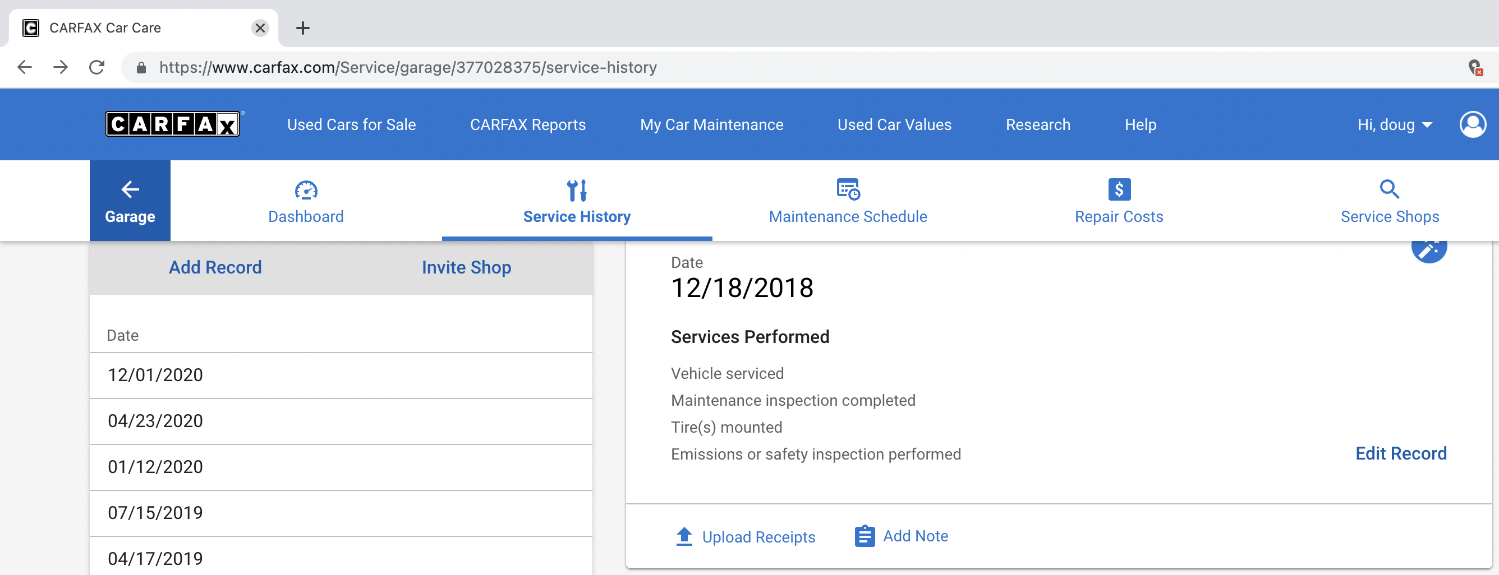
Task: Open Used Car Values menu item
Action: pyautogui.click(x=894, y=124)
